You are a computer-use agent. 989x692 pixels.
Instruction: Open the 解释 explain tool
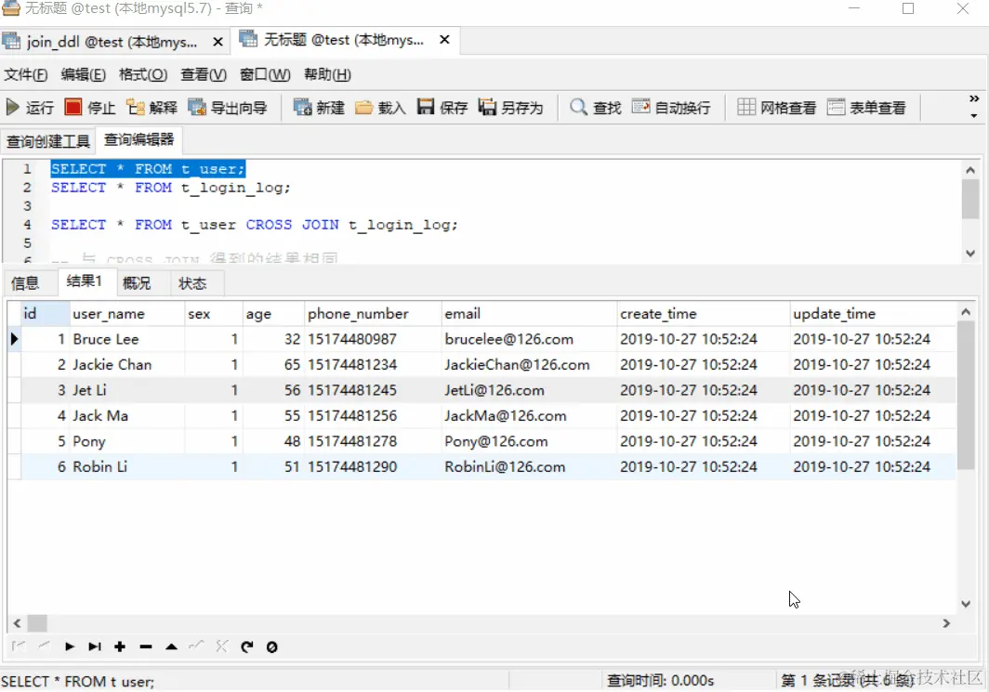click(152, 108)
